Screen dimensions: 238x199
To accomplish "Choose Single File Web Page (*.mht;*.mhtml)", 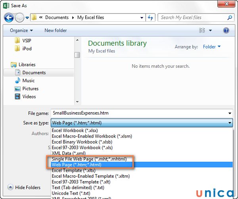I will coord(142,159).
